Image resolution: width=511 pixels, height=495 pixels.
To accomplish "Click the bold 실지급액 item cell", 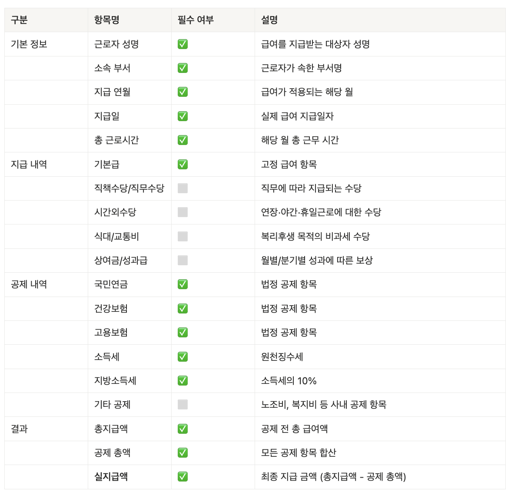I will [x=111, y=477].
